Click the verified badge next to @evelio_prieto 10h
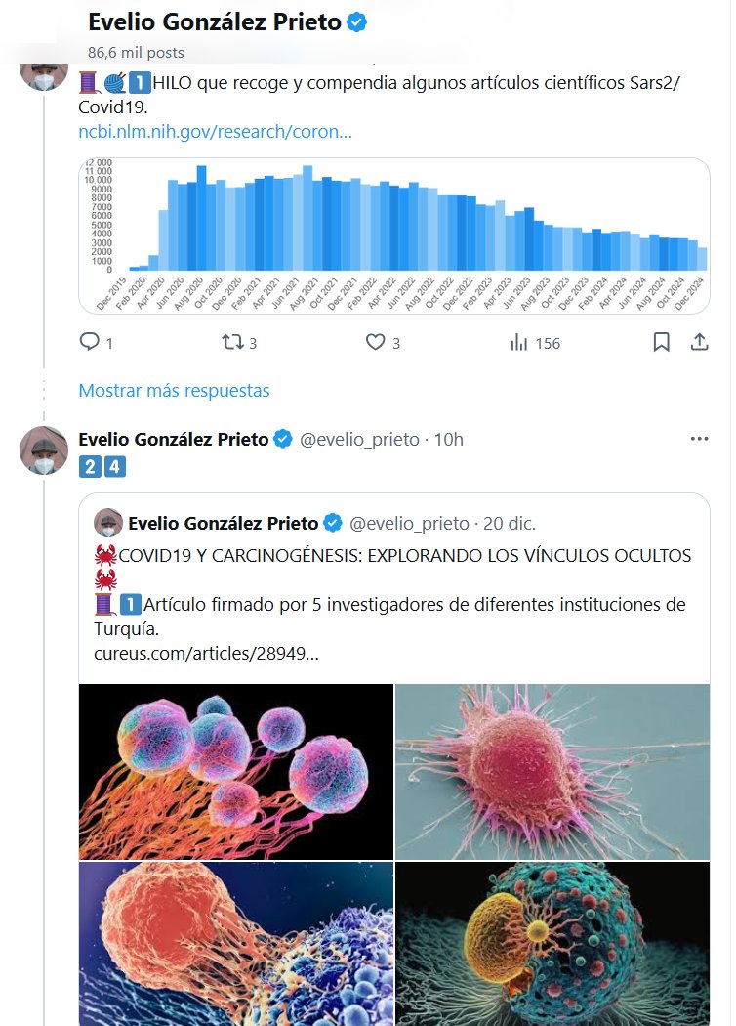This screenshot has height=1026, width=736. (x=283, y=440)
